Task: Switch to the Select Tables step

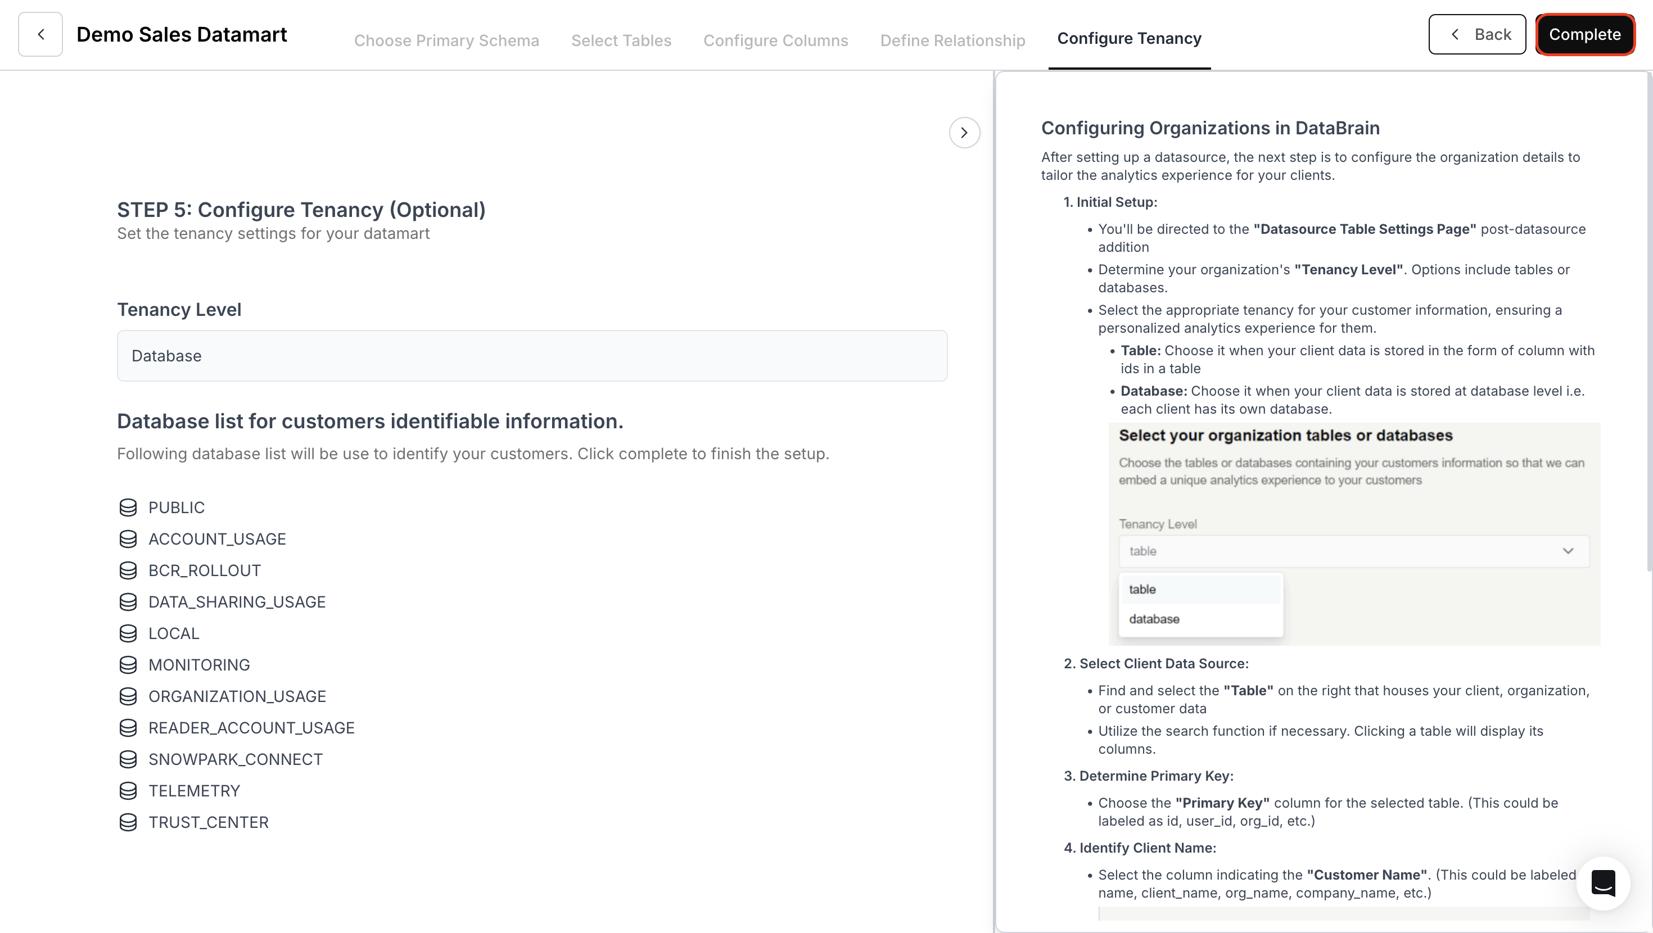Action: 621,40
